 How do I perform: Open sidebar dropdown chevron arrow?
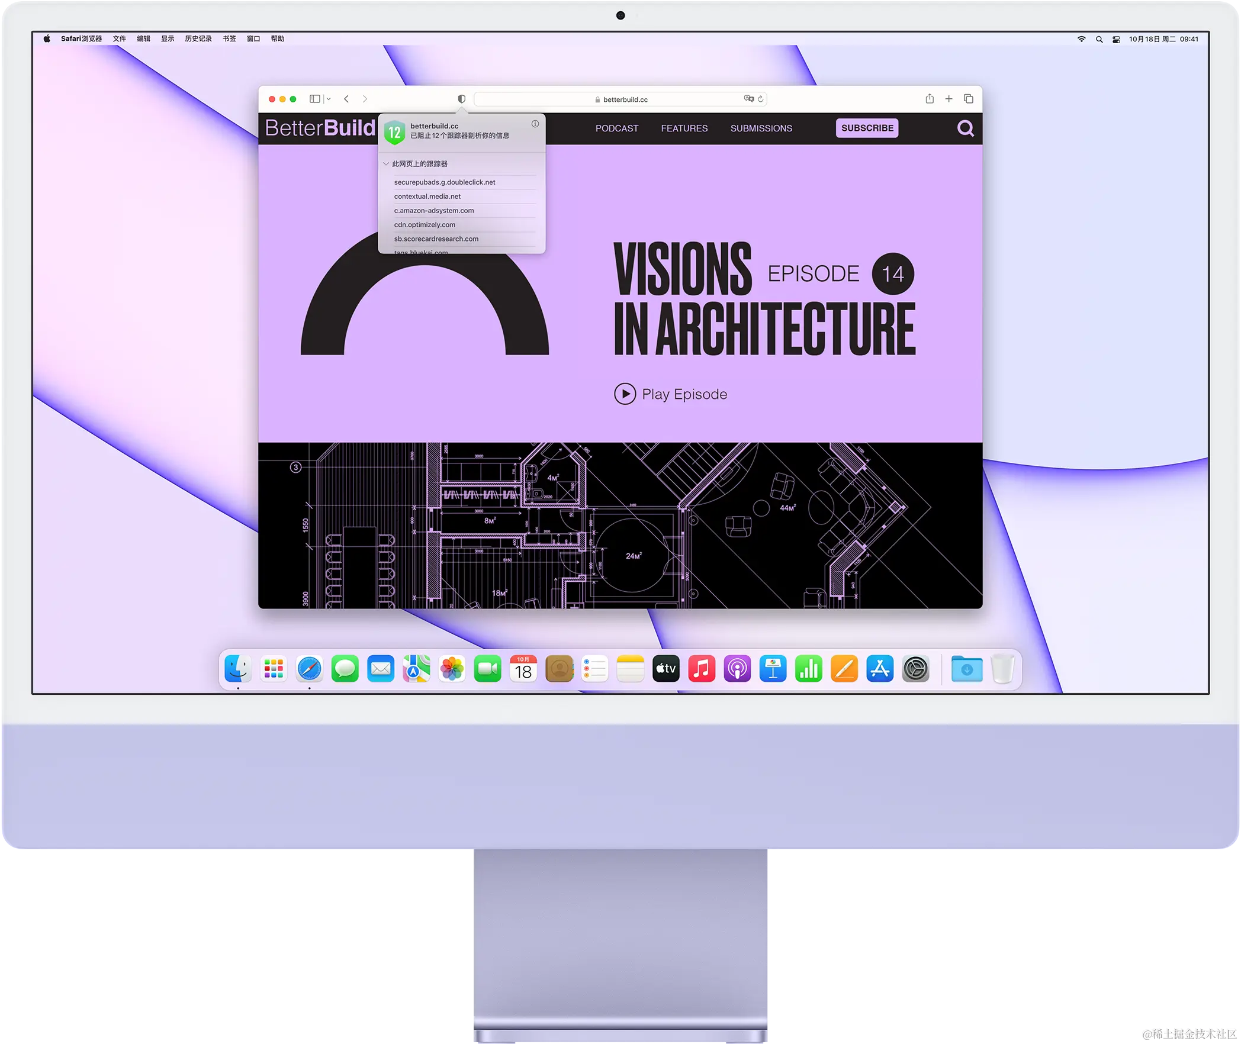click(x=329, y=99)
